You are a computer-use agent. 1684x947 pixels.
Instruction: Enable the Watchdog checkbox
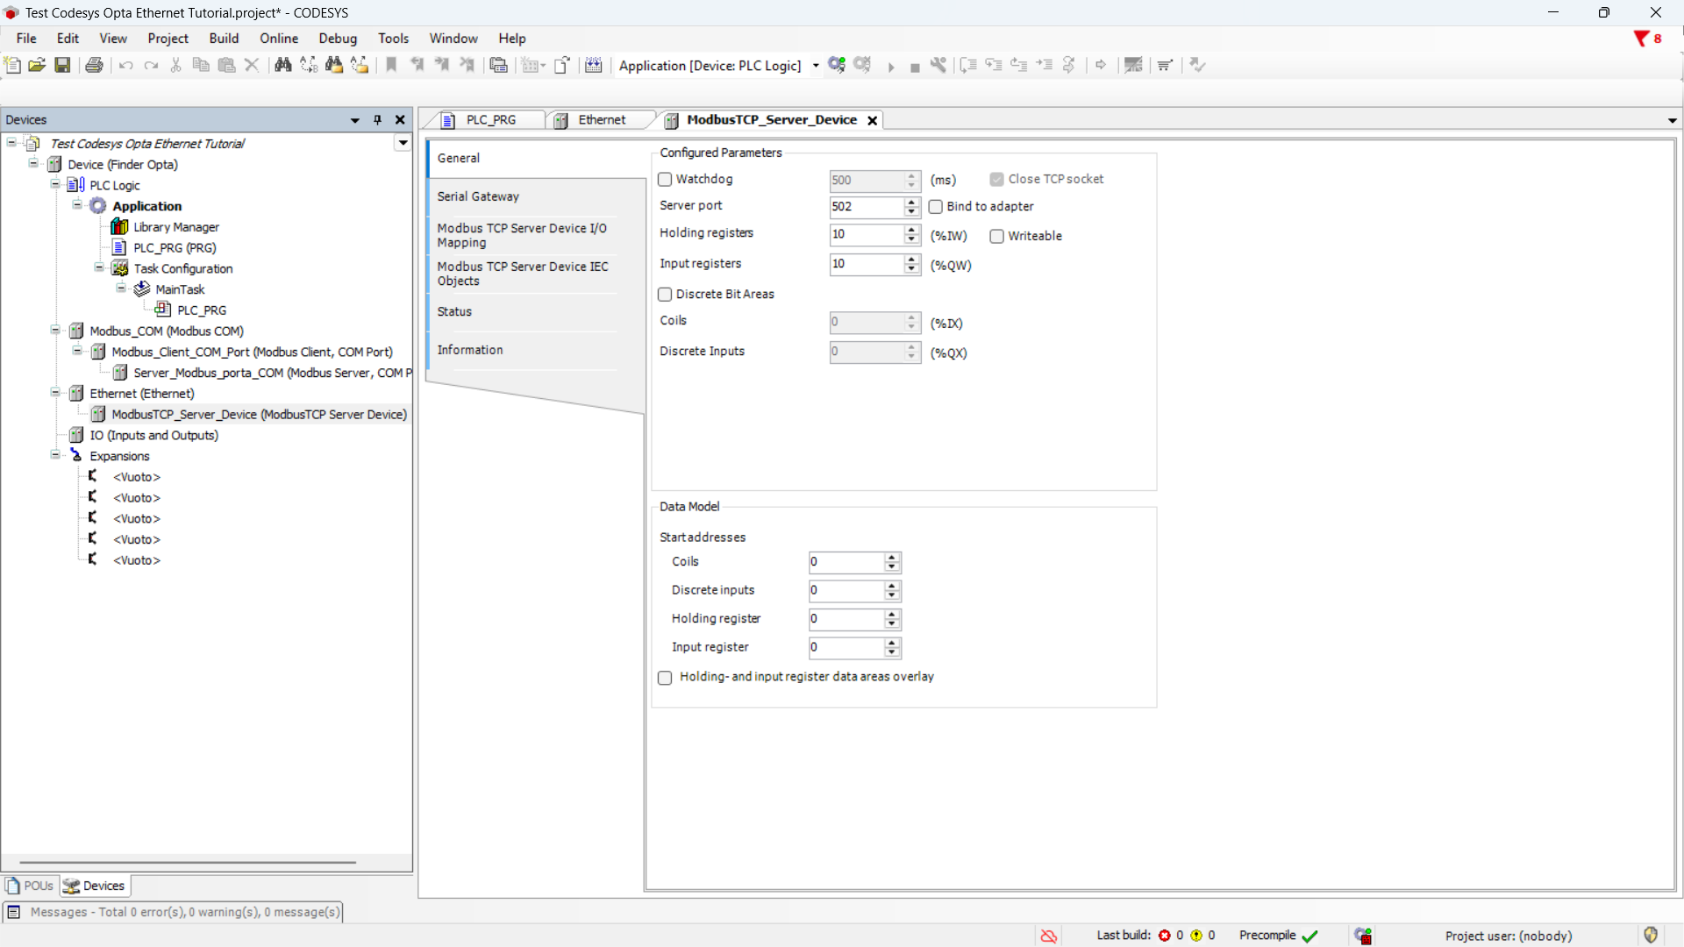click(x=665, y=180)
